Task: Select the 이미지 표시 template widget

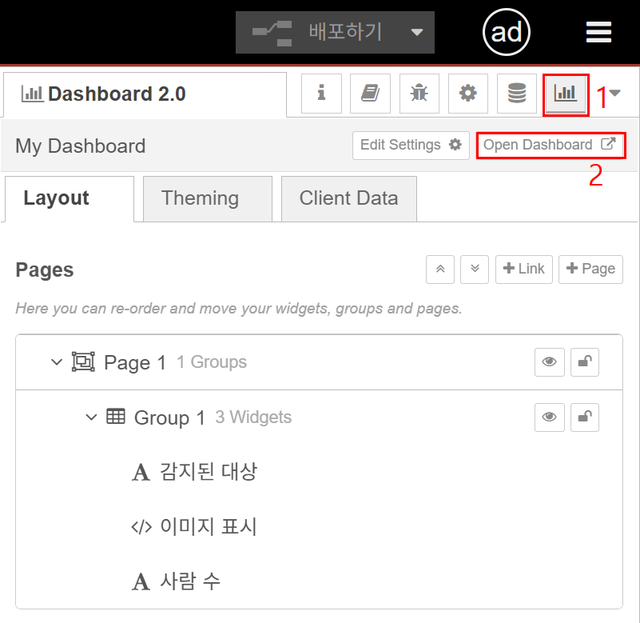Action: (x=209, y=526)
